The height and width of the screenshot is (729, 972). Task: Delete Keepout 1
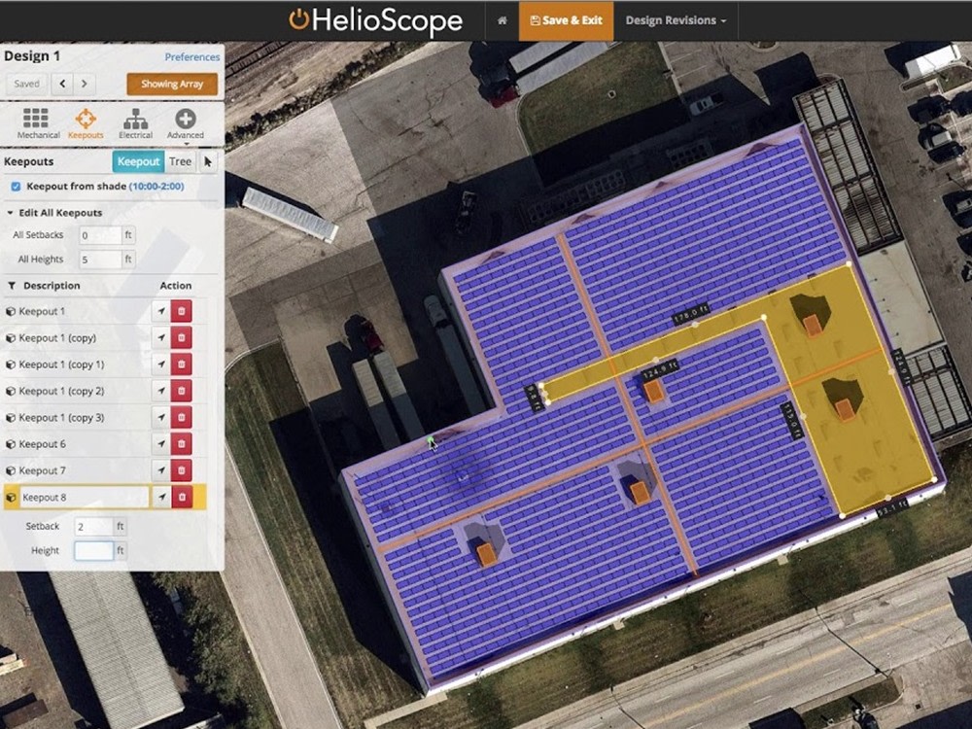pos(182,311)
